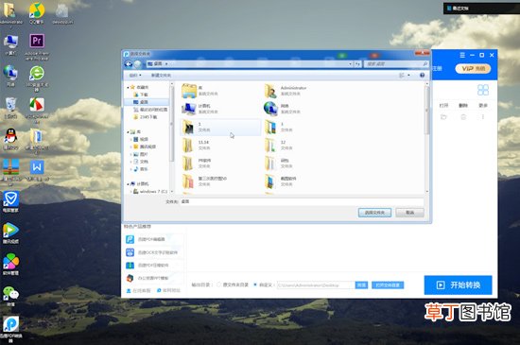Open the Tencent Video desktop shortcut

tap(11, 233)
